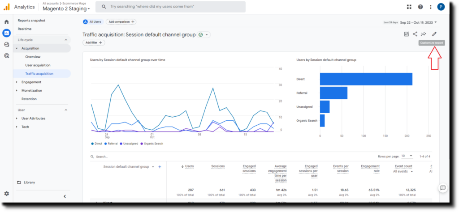Open the Edit comparisons chart icon
Image resolution: width=459 pixels, height=212 pixels.
click(x=406, y=34)
